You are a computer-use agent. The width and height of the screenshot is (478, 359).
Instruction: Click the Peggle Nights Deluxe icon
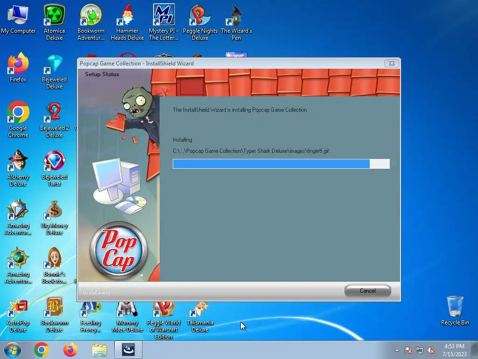click(200, 22)
